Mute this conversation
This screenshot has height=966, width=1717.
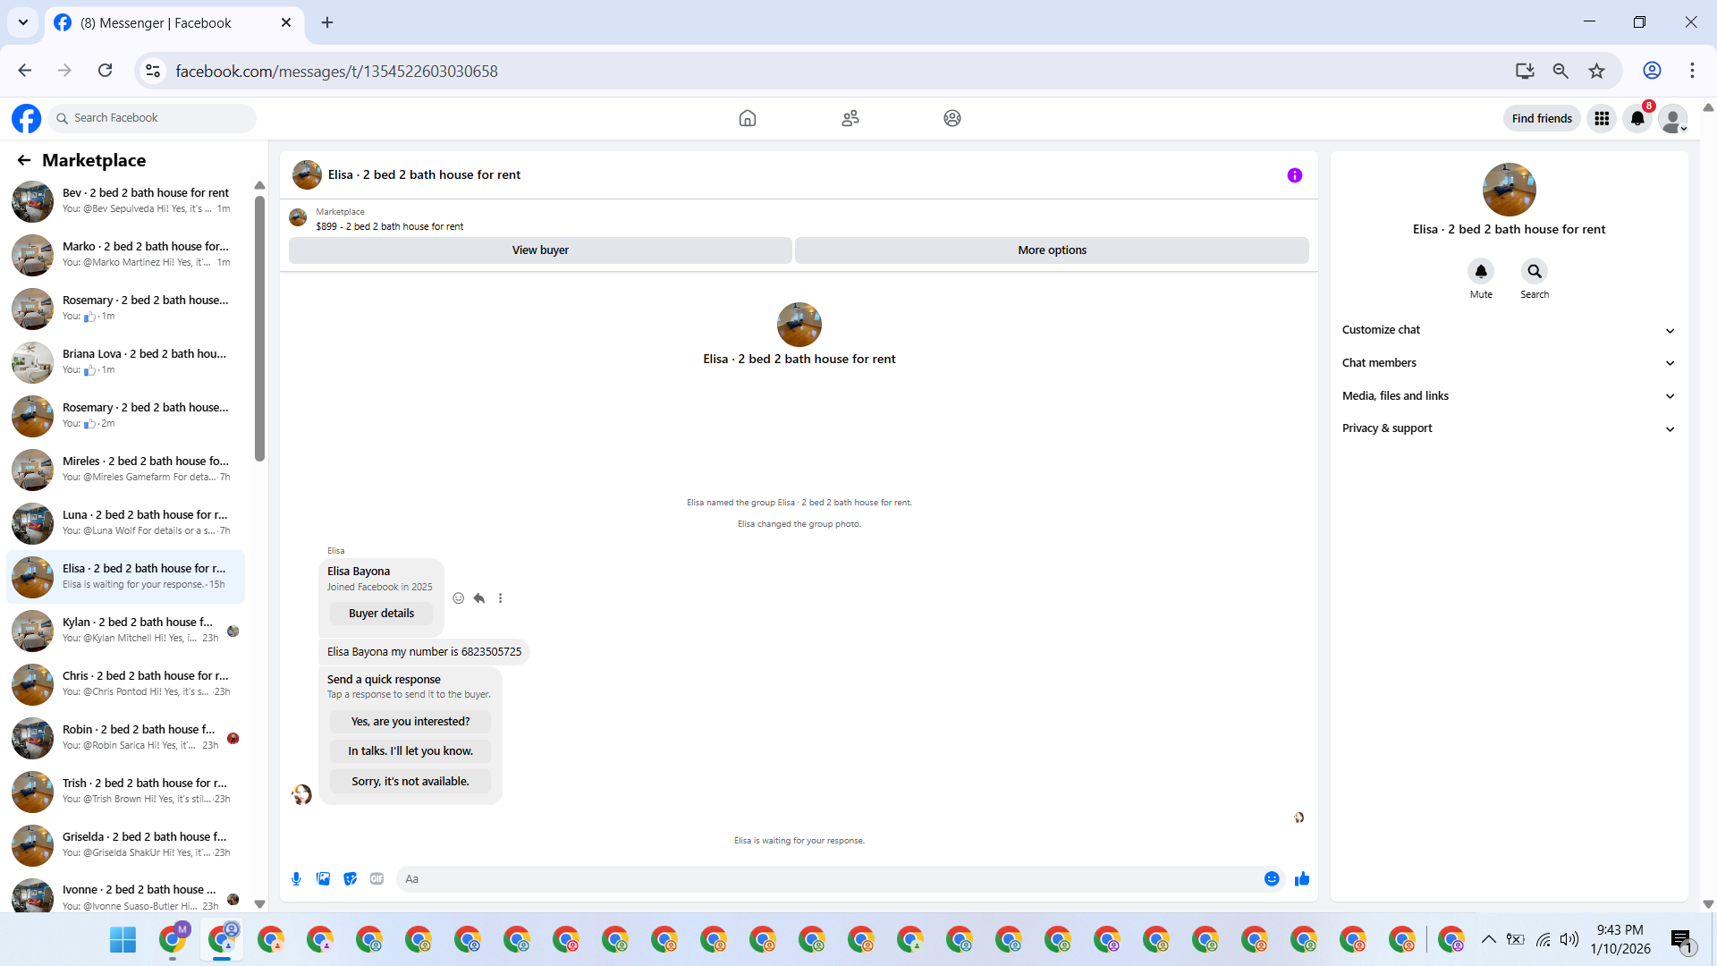tap(1481, 272)
